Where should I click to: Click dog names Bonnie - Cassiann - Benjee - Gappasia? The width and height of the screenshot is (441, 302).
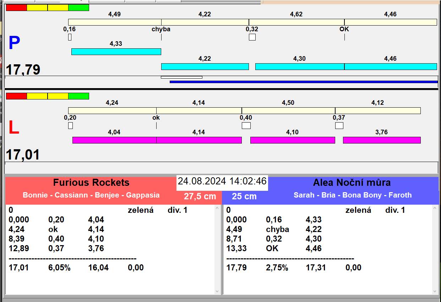(x=91, y=195)
